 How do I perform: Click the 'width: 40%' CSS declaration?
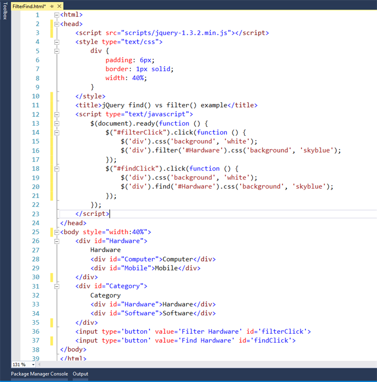(x=126, y=78)
